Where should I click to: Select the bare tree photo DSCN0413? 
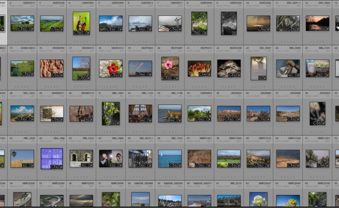(x=81, y=67)
